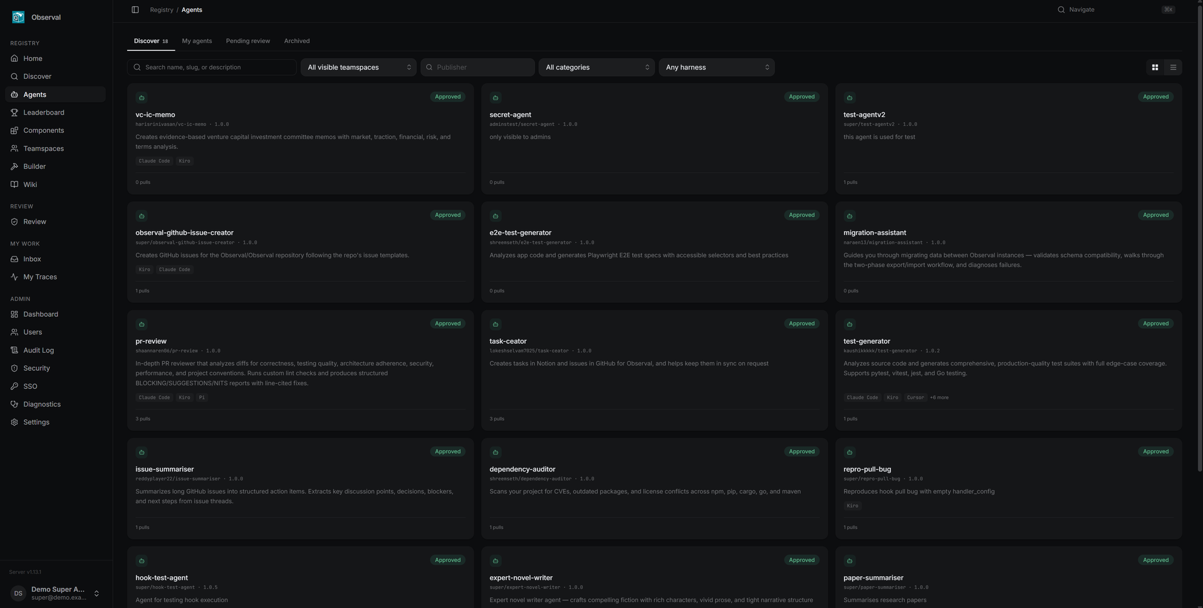Click the Discover magnifier icon in sidebar
Viewport: 1203px width, 608px height.
pyautogui.click(x=14, y=76)
